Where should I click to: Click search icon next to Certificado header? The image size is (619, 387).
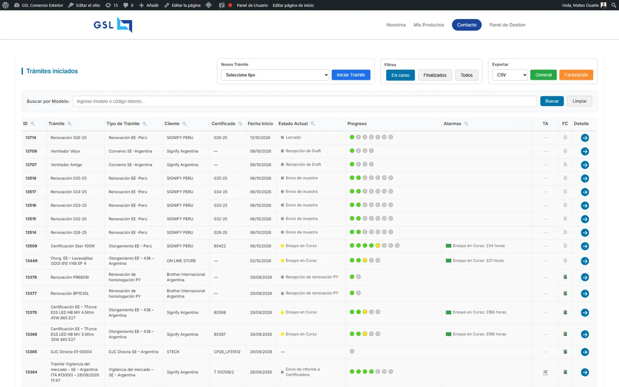[240, 124]
